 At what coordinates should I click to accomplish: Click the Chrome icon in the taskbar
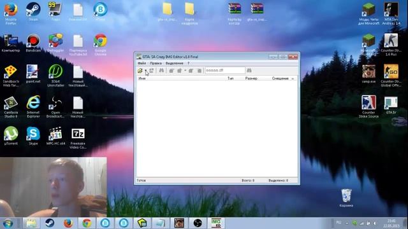pyautogui.click(x=87, y=223)
